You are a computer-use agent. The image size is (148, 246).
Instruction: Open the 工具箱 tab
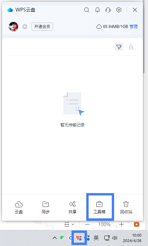coord(99,207)
